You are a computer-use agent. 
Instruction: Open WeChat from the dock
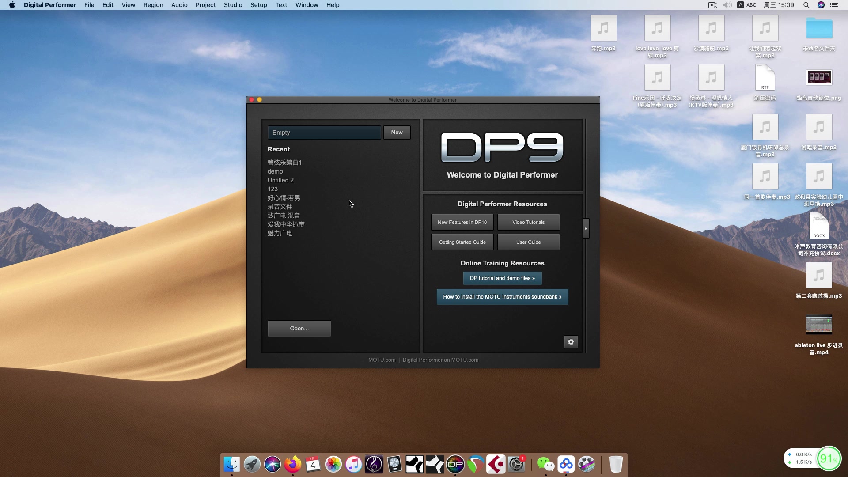point(546,464)
